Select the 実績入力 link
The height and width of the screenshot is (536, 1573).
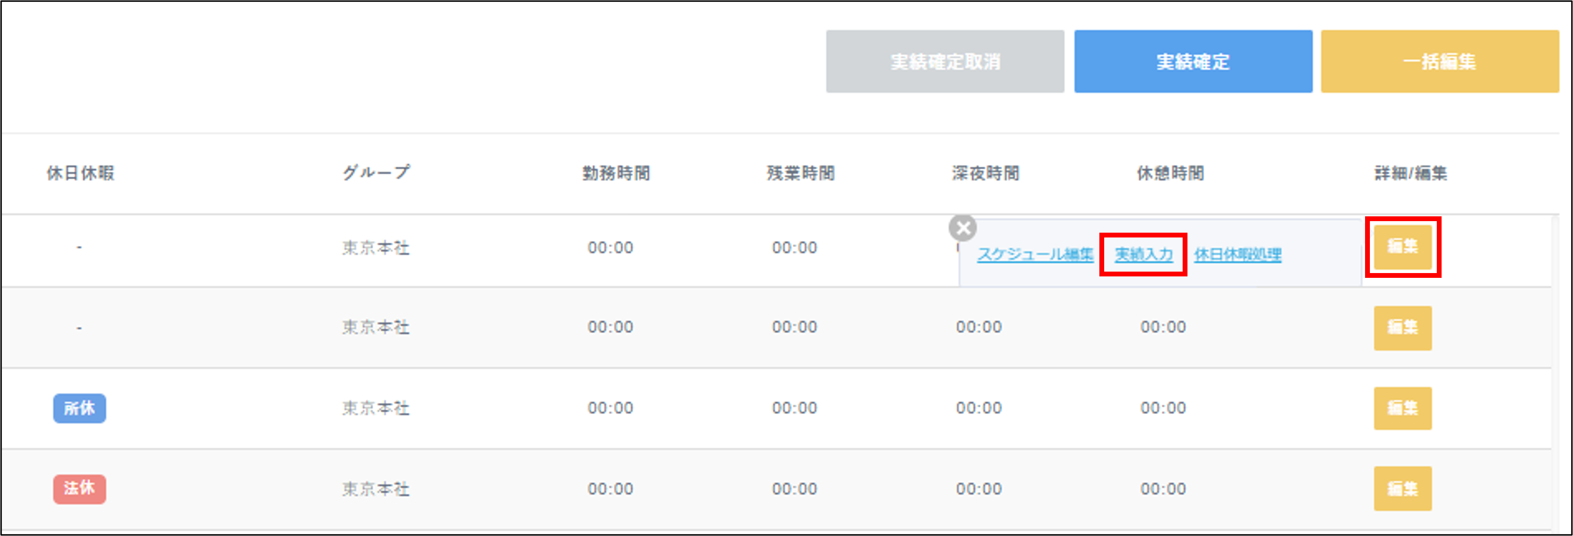(1143, 254)
